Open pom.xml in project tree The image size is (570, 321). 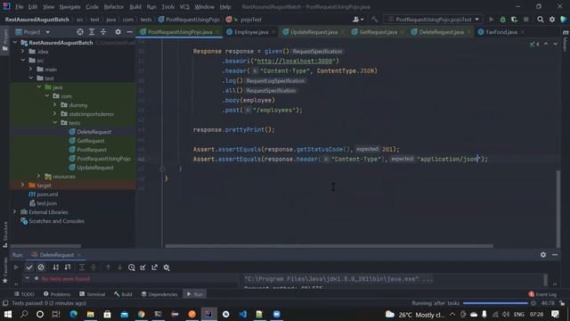coord(47,194)
